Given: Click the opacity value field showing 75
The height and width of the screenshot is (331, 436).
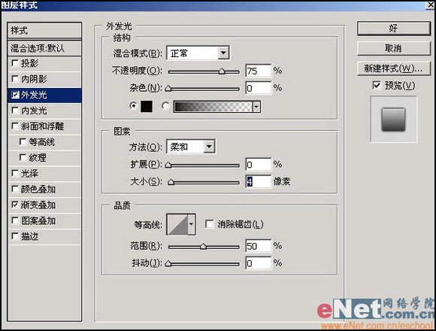Looking at the screenshot, I should (259, 71).
